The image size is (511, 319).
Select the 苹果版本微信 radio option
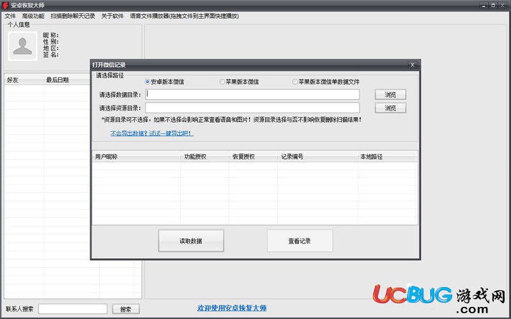pyautogui.click(x=240, y=82)
